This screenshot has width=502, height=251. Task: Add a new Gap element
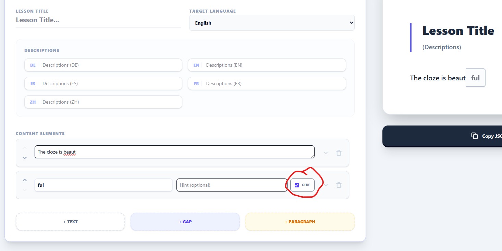point(185,222)
